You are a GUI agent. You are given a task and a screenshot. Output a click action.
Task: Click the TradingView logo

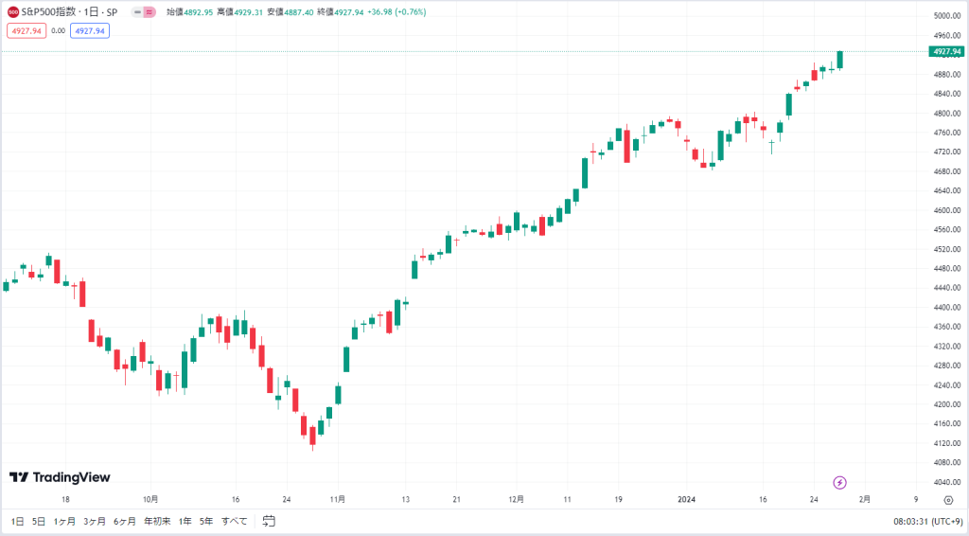tap(60, 477)
